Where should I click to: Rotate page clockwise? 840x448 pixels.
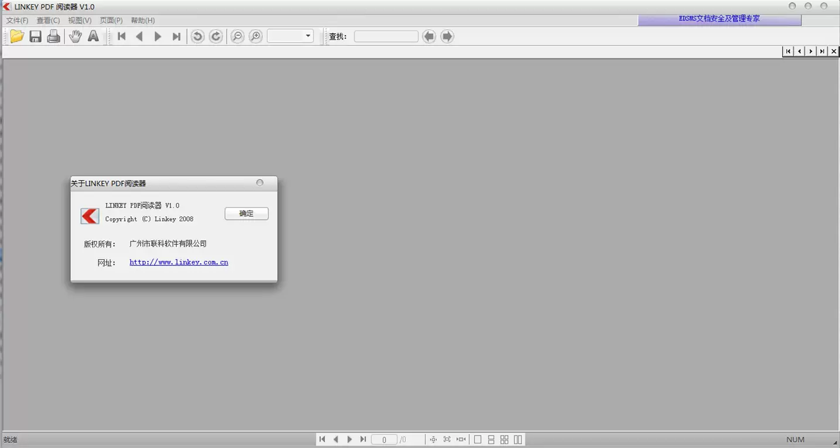[x=216, y=36]
